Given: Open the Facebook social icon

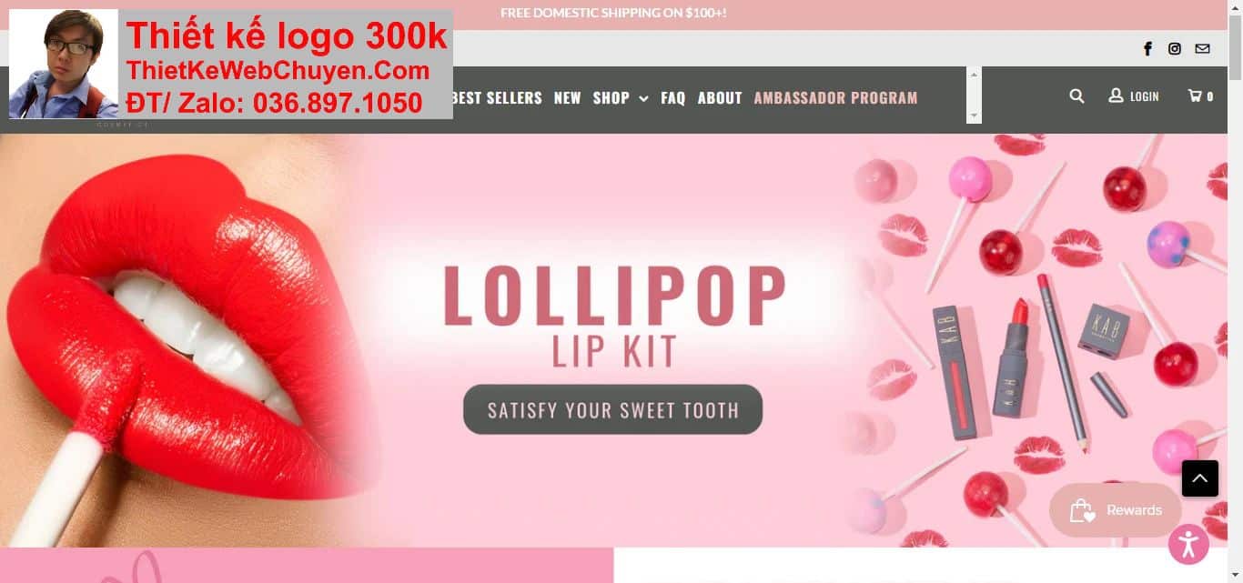Looking at the screenshot, I should [x=1147, y=49].
